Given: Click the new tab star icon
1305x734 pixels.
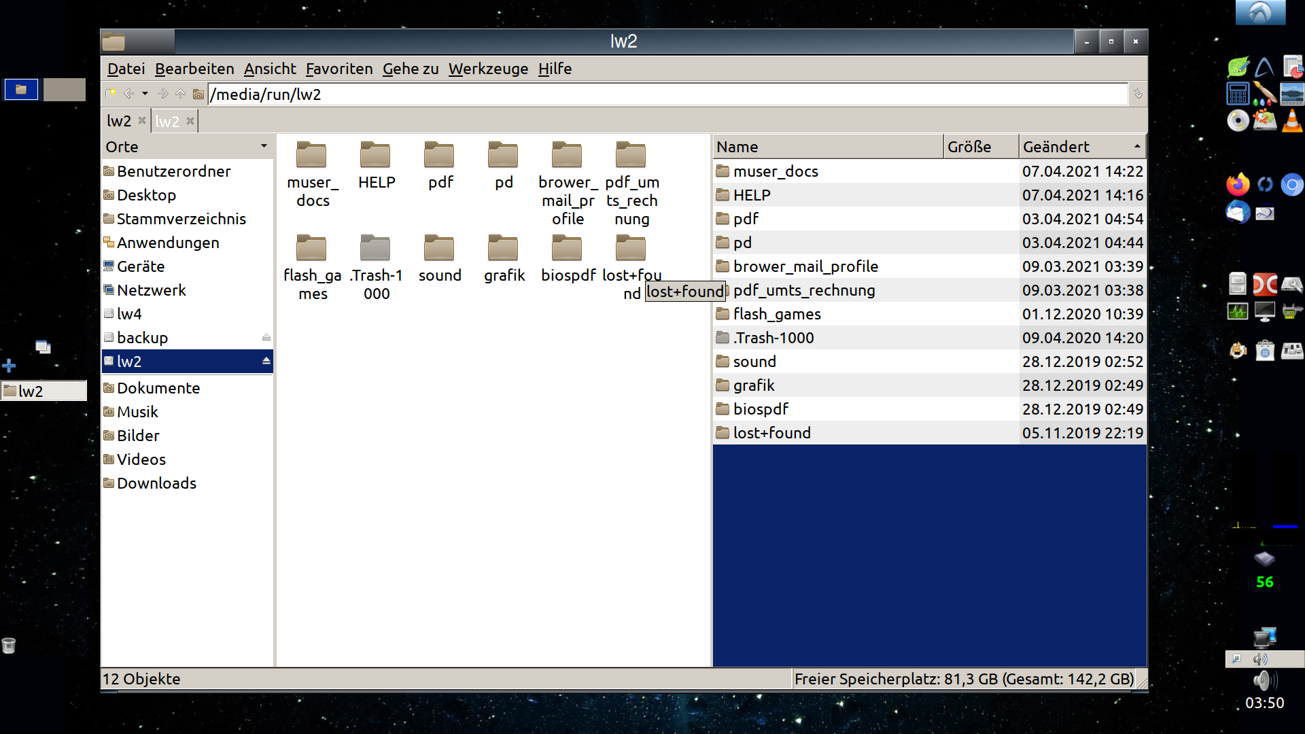Looking at the screenshot, I should click(x=111, y=94).
